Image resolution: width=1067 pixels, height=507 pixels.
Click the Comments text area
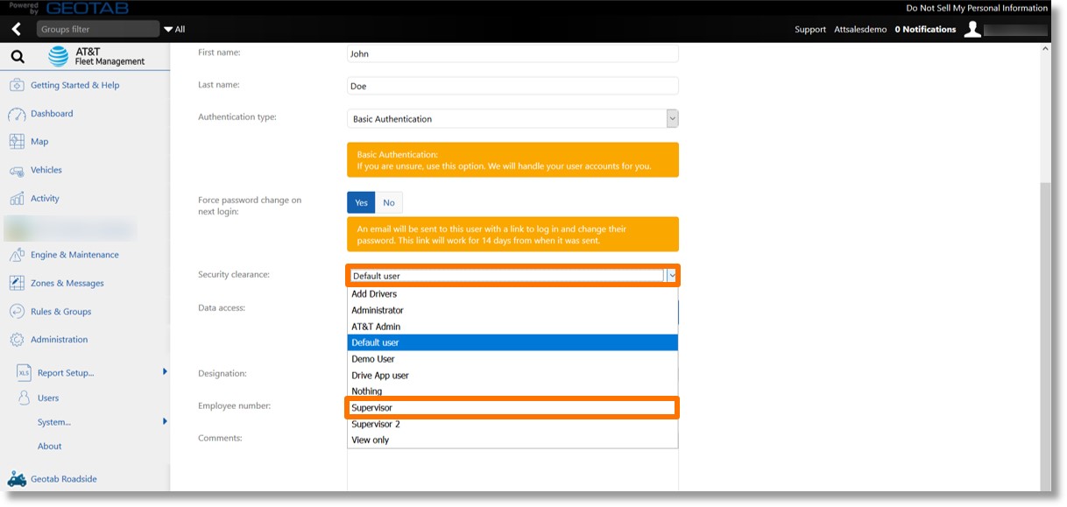tap(512, 471)
